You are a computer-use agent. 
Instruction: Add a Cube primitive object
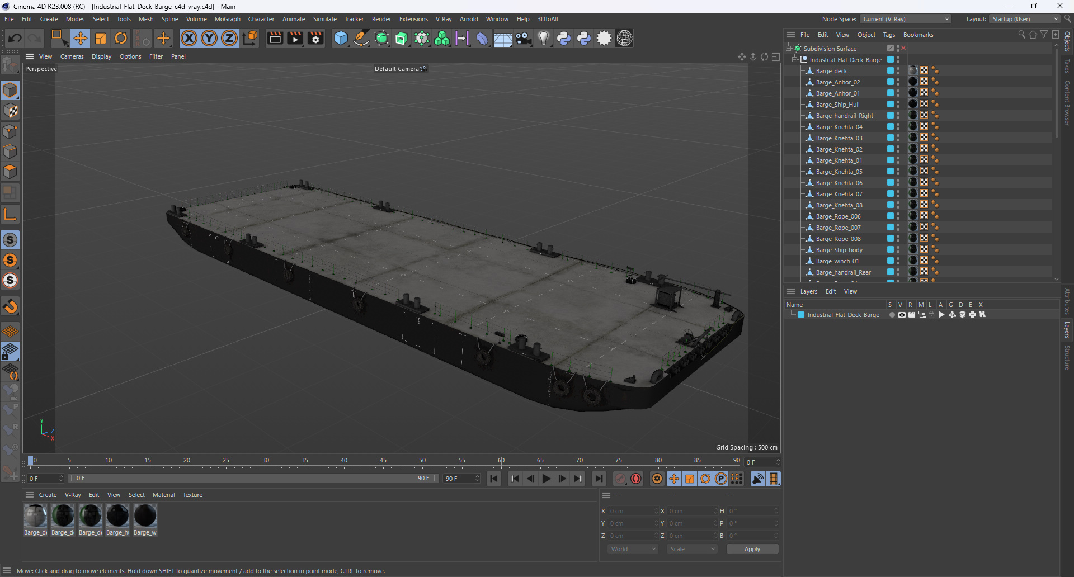pos(341,38)
